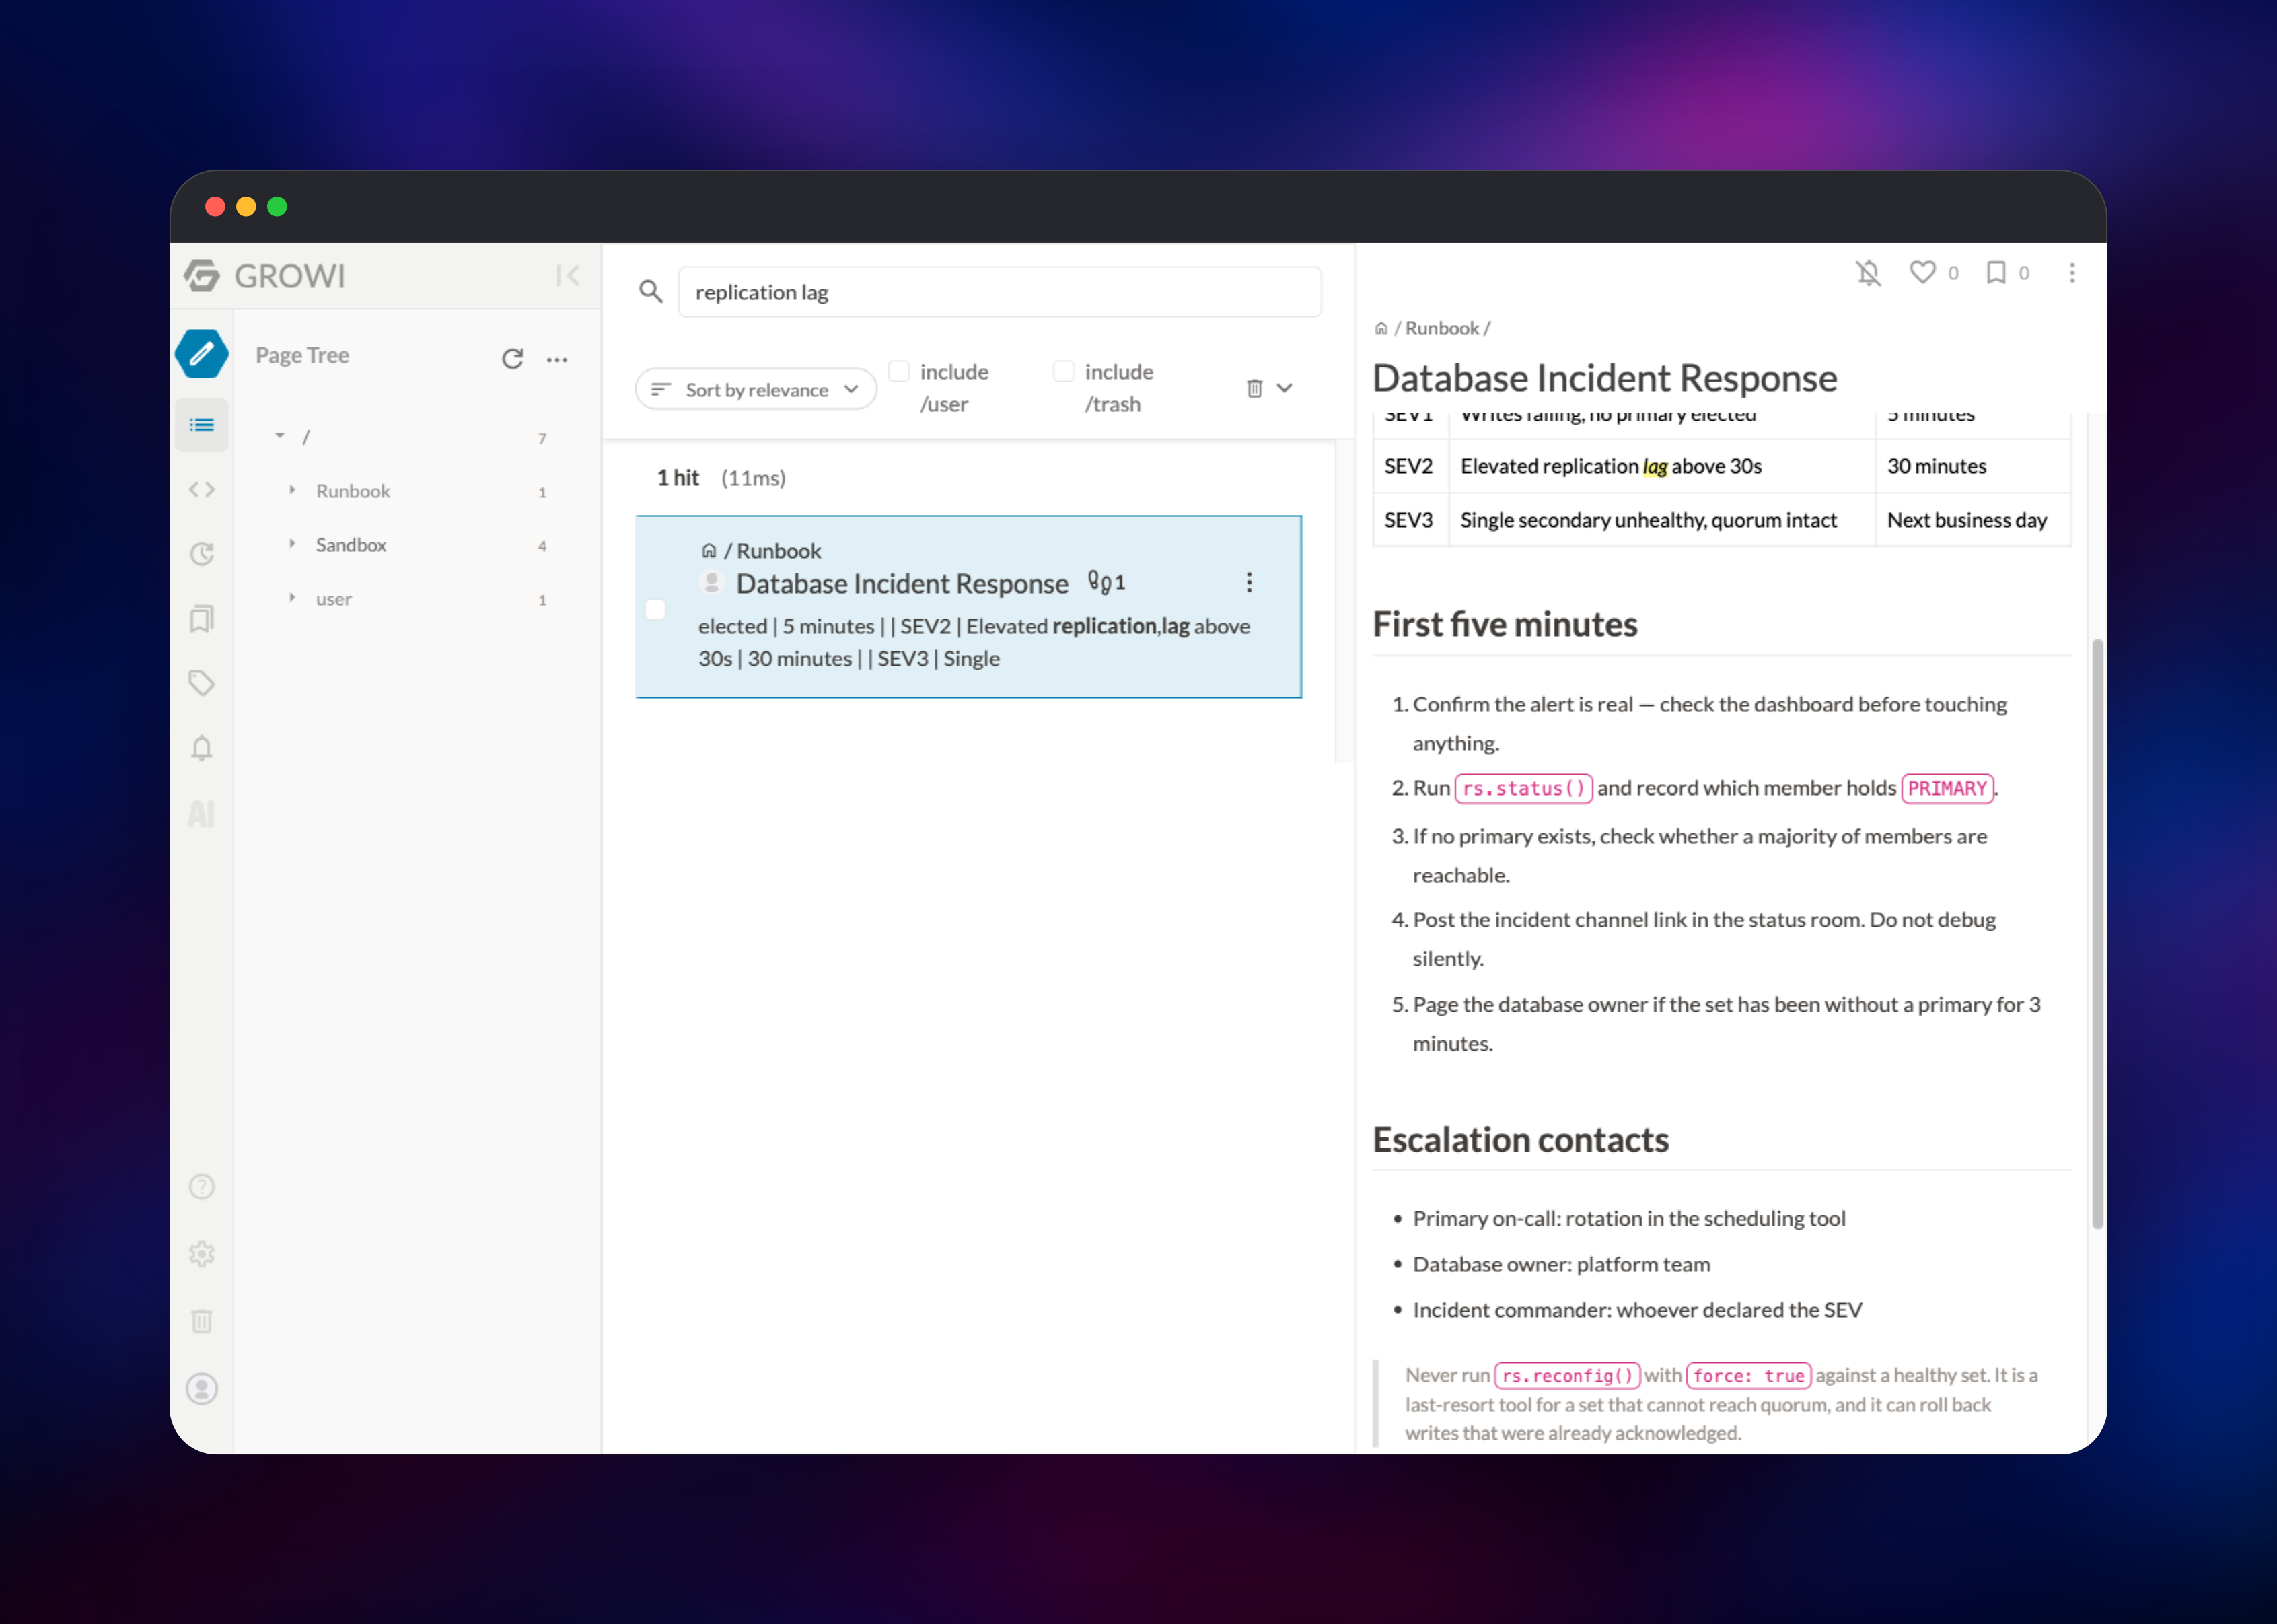
Task: Open the AI assistant sidebar icon
Action: pyautogui.click(x=202, y=813)
